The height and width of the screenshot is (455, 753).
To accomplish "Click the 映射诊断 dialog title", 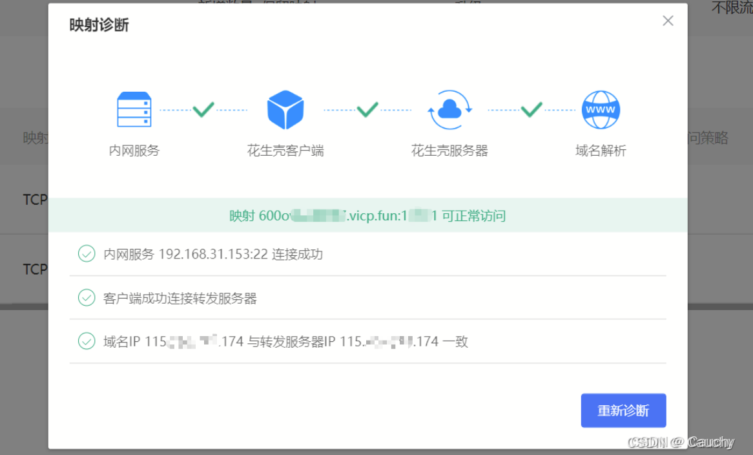I will (x=99, y=25).
